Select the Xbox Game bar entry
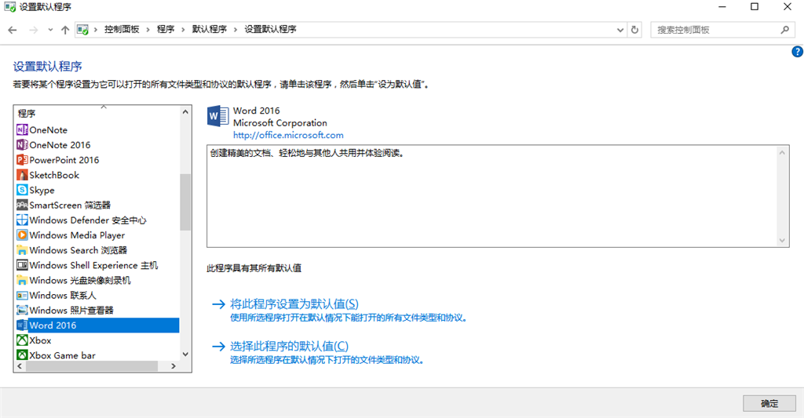The image size is (804, 418). coord(63,355)
